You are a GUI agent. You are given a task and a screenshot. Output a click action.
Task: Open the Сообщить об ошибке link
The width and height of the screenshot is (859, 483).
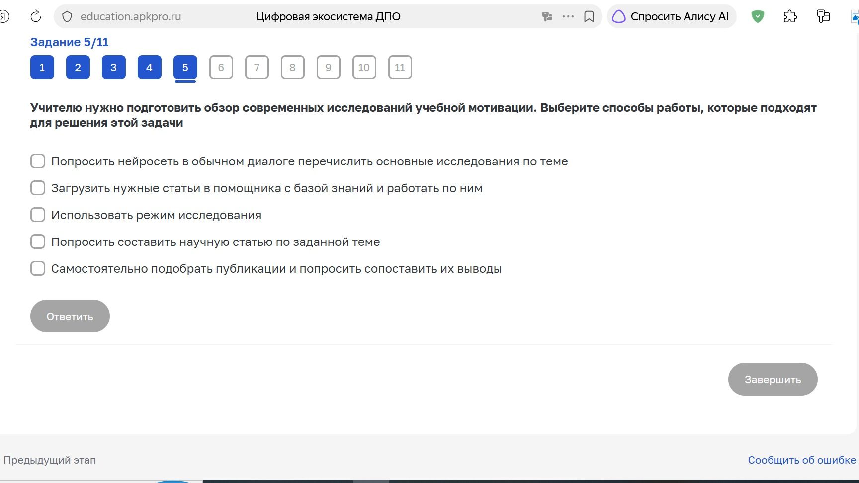click(x=802, y=460)
